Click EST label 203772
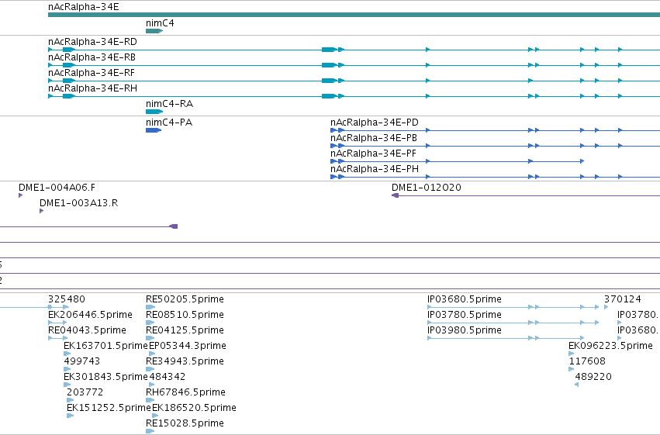The height and width of the screenshot is (435, 660). tap(85, 392)
